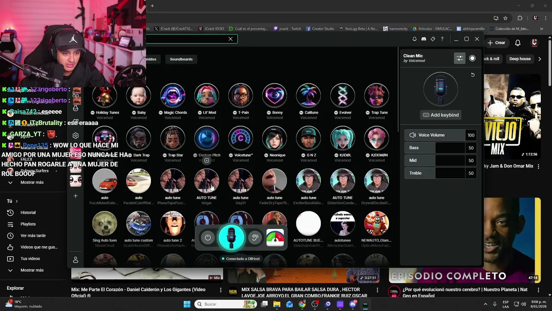This screenshot has width=552, height=311.
Task: Open Voicemod notifications bell
Action: pos(414,39)
